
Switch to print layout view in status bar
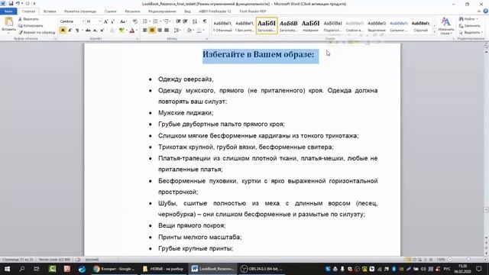[409, 260]
